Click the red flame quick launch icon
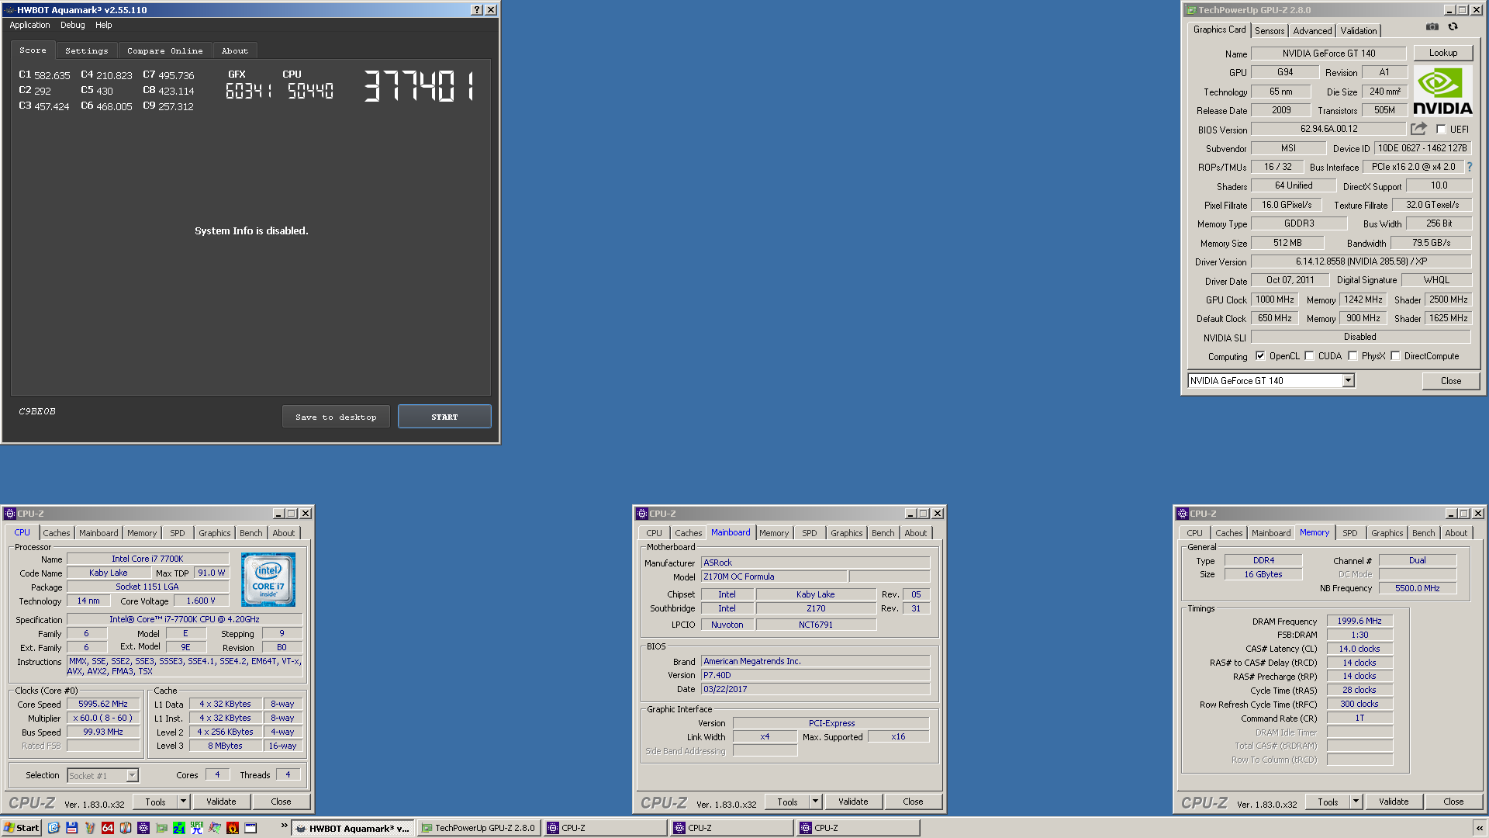 click(233, 828)
